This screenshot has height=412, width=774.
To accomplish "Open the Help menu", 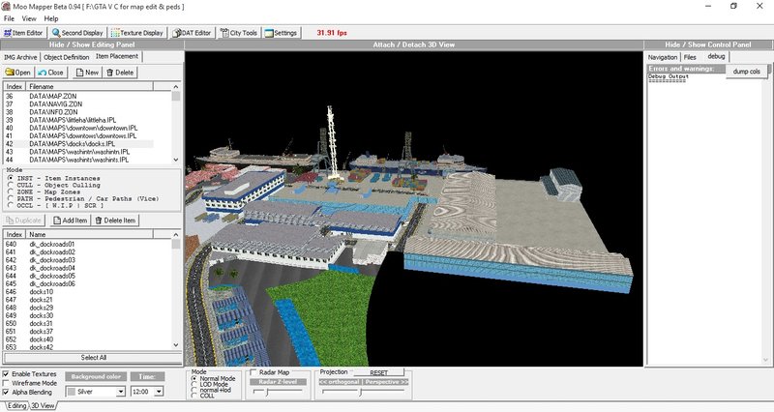I will click(51, 18).
